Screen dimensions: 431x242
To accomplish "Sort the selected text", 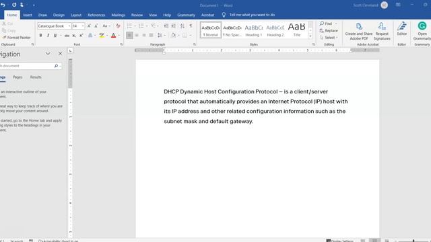I will 183,26.
